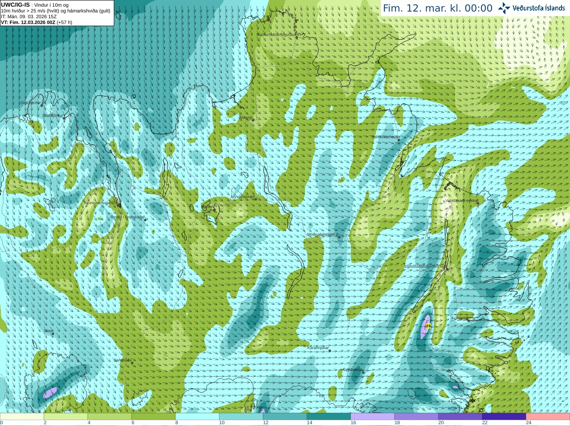Viewport: 570px width, 426px height.
Task: Click the Siglufjörður station label
Action: pos(31,103)
